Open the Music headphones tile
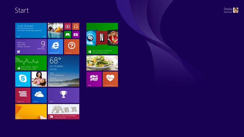The height and width of the screenshot is (137, 244). (76, 26)
